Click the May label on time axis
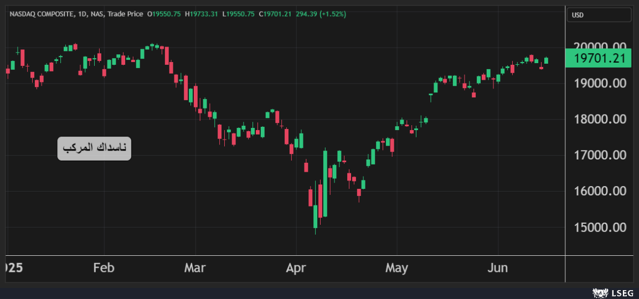639x299 pixels. tap(396, 268)
